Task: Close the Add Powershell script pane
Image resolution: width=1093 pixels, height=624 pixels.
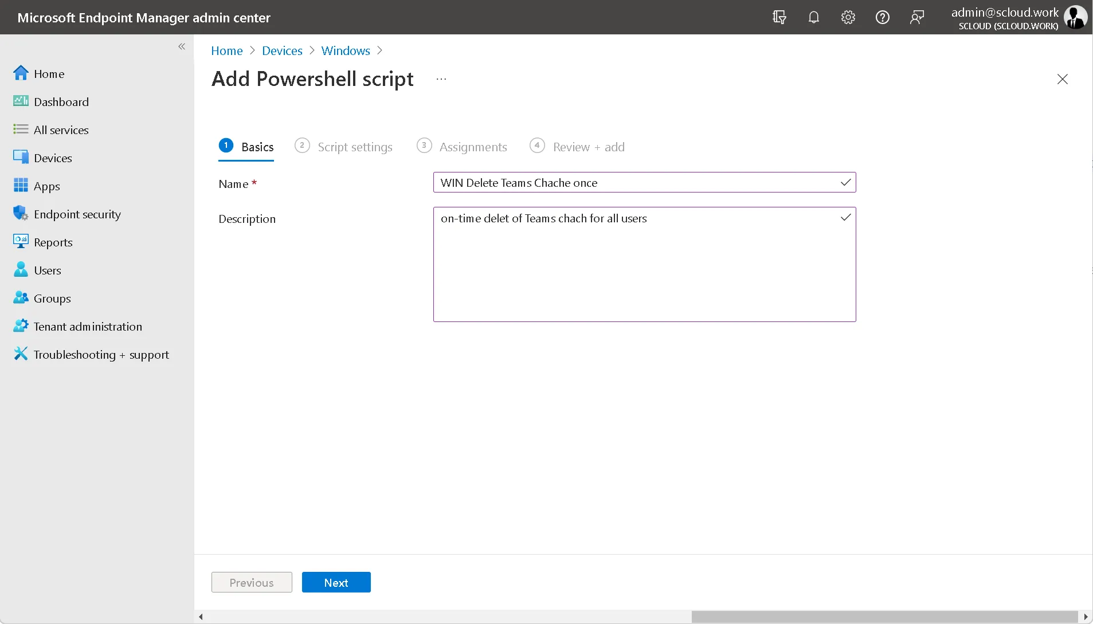Action: point(1062,79)
